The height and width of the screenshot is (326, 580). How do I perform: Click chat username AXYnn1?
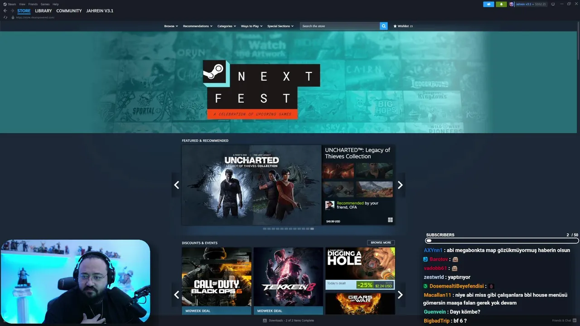tap(433, 250)
